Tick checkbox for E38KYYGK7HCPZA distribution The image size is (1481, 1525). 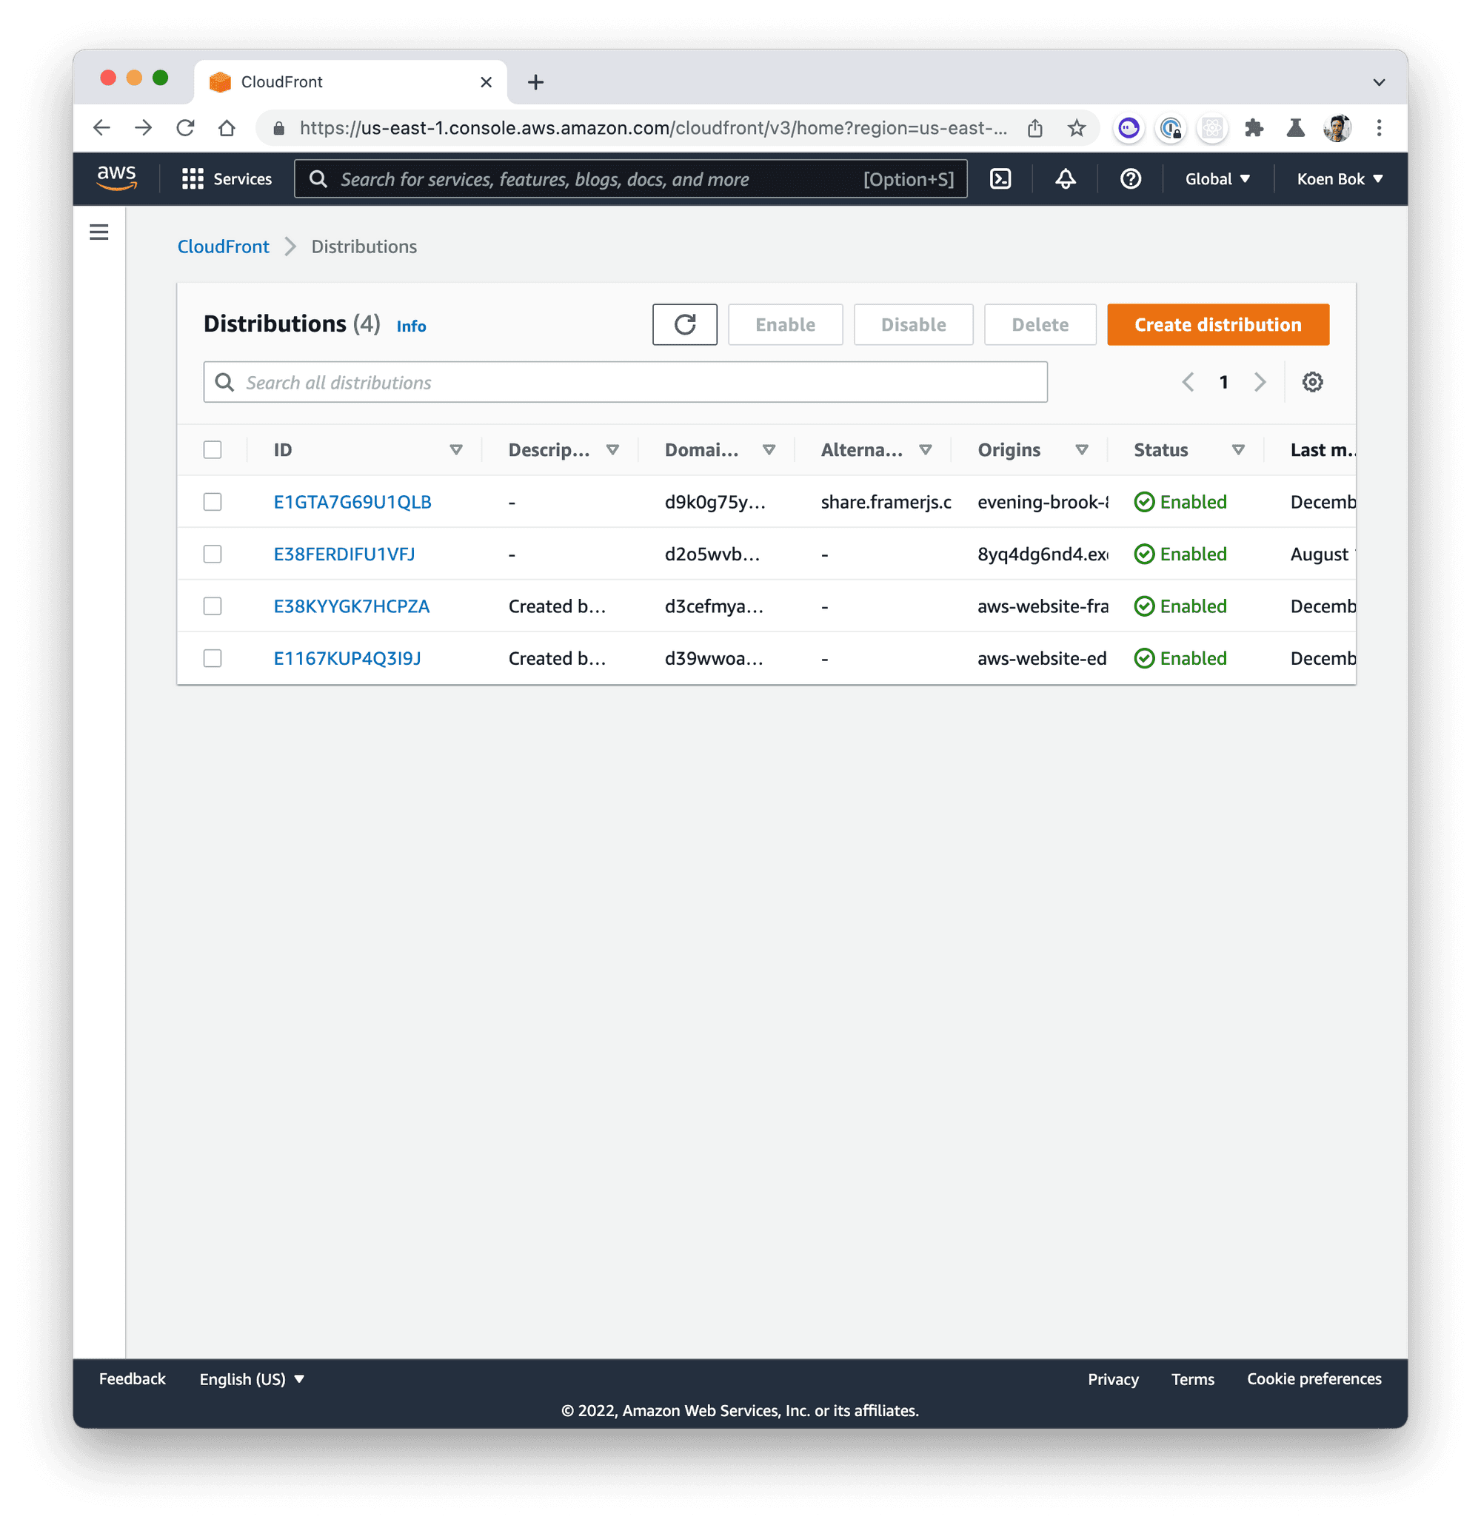[x=213, y=606]
